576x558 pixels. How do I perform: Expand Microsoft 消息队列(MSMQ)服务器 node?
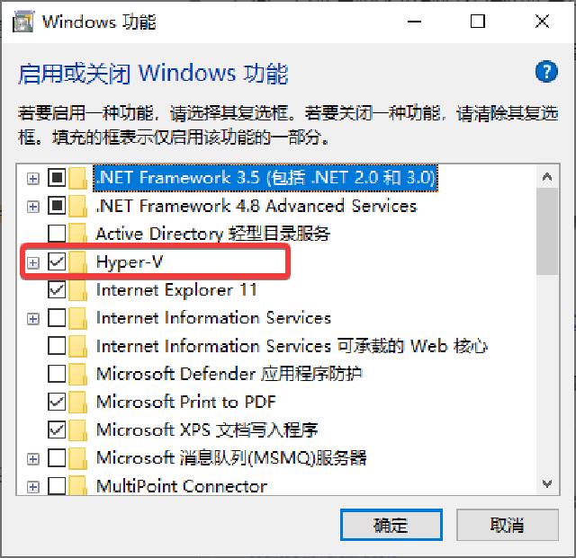(x=33, y=458)
